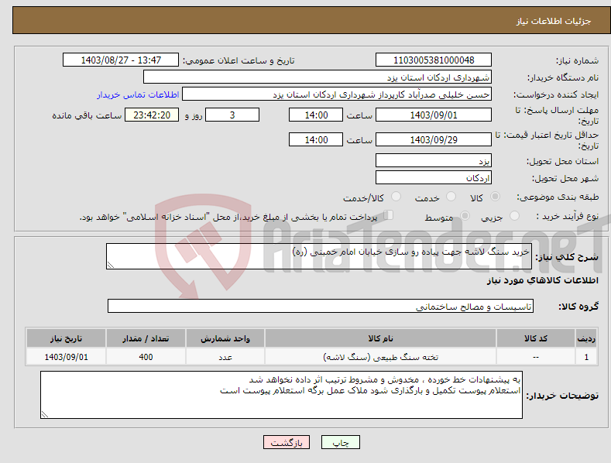Click the remaining time field 23:42:20
The image size is (611, 463).
pos(152,115)
